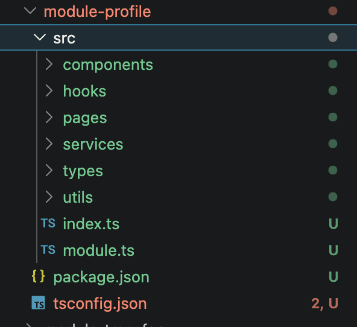Select the module-profile folder name

pos(97,11)
